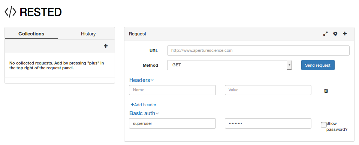Click the Send request button

[318, 65]
